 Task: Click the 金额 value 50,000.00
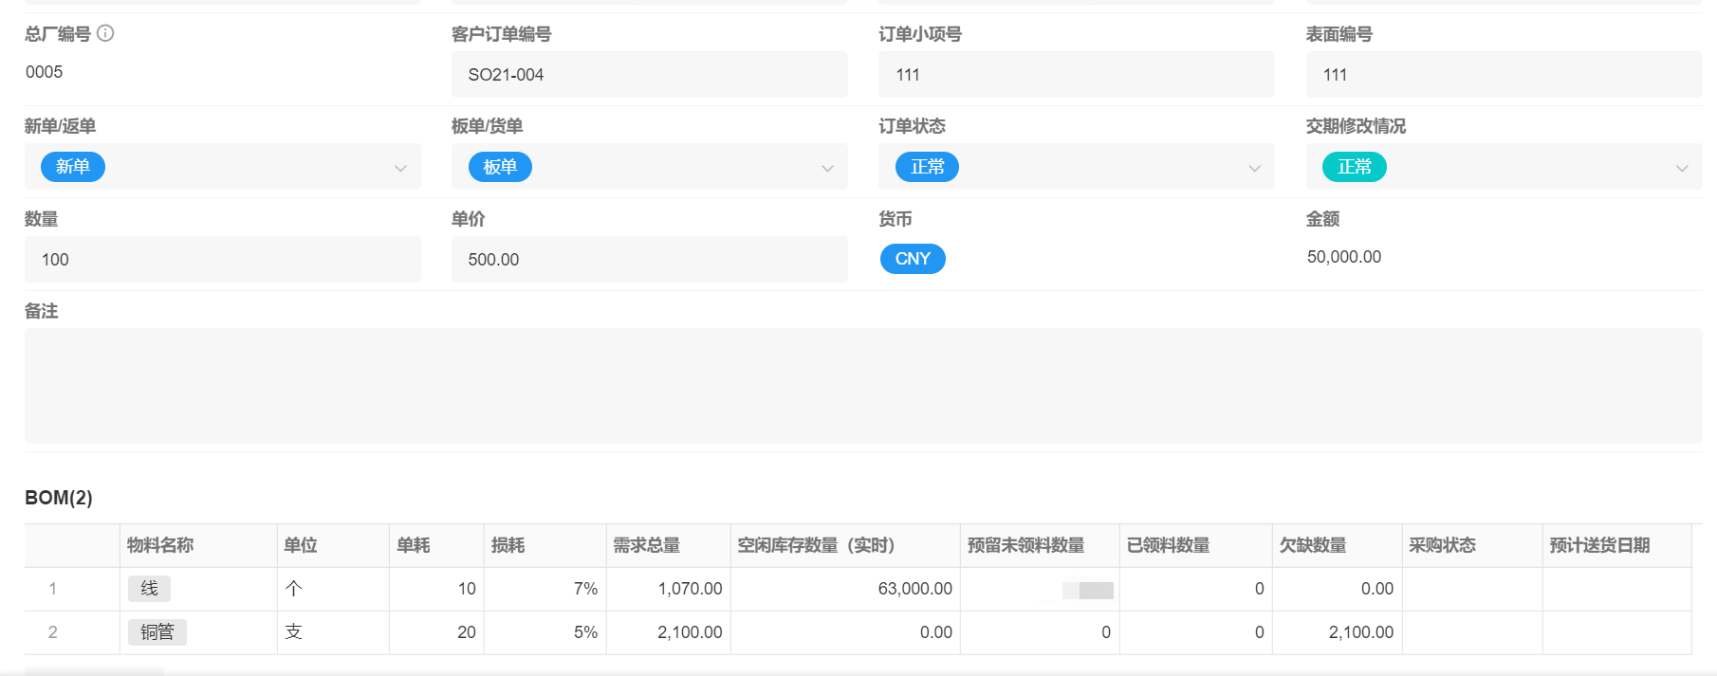point(1344,257)
